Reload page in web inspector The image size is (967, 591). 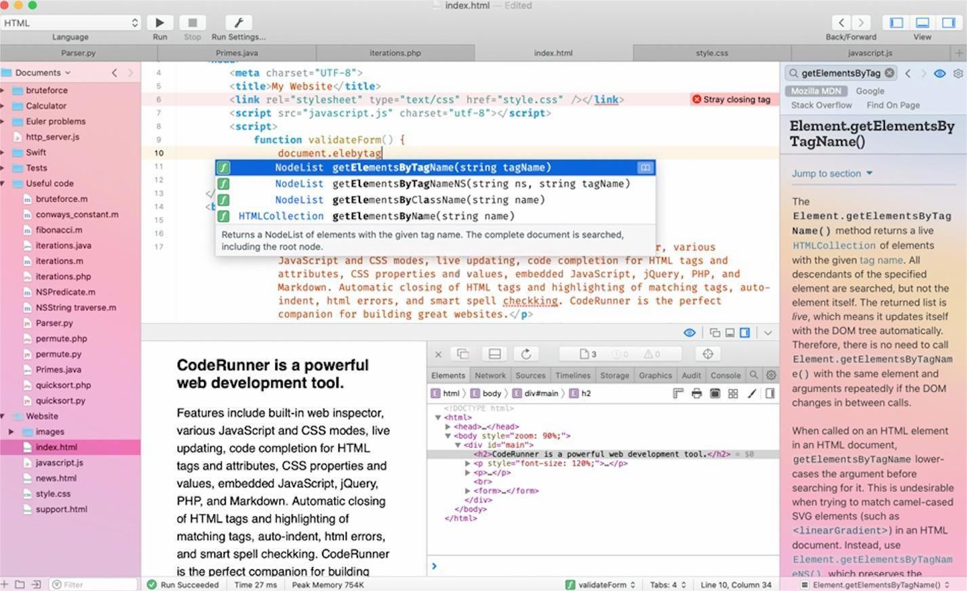(x=526, y=354)
